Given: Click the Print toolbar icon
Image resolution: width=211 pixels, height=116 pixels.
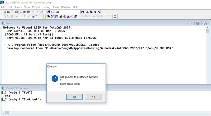Looking at the screenshot, I should click(x=16, y=12).
